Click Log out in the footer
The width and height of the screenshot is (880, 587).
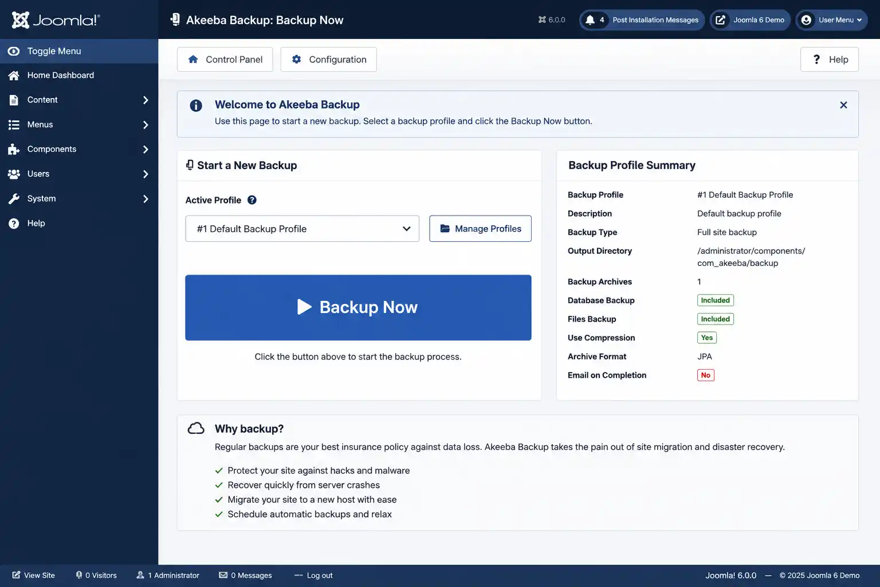[313, 576]
